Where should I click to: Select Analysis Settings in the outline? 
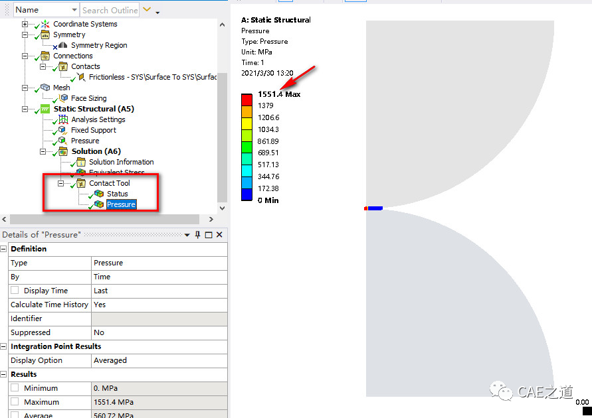click(x=98, y=119)
